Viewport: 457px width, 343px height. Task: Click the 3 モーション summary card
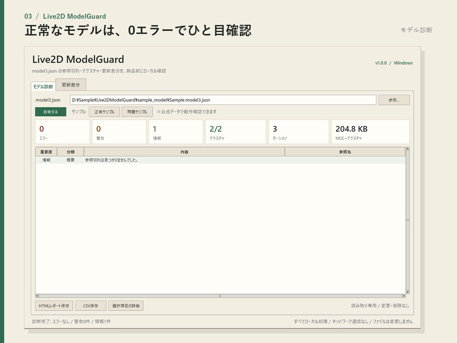pos(299,132)
